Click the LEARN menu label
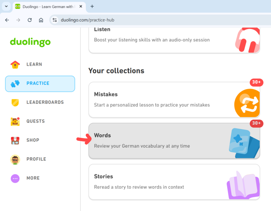Image resolution: width=271 pixels, height=211 pixels. (x=34, y=64)
